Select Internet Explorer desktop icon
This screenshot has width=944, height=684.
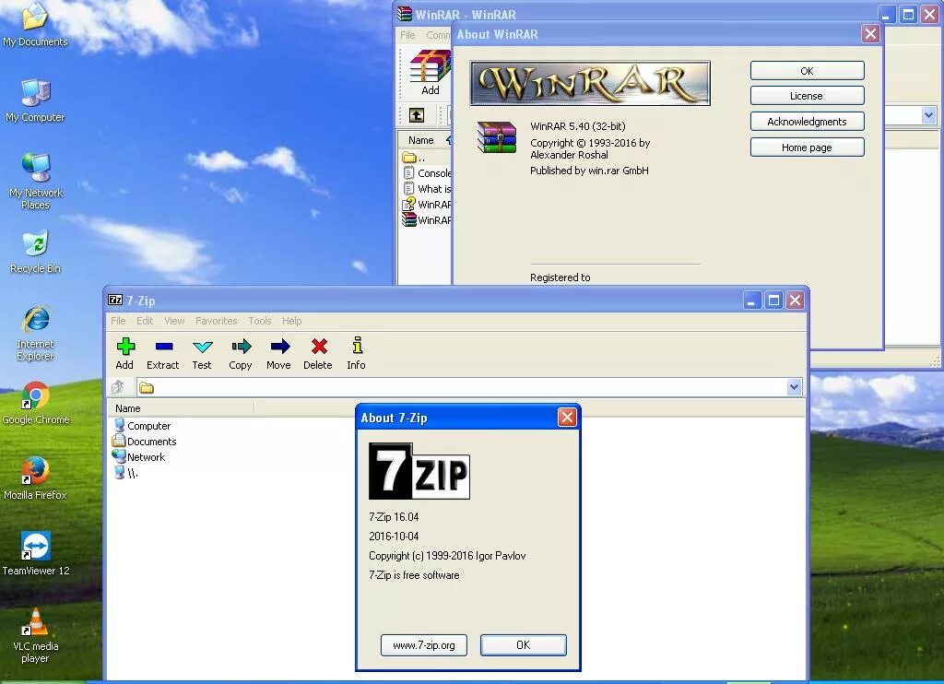point(36,333)
